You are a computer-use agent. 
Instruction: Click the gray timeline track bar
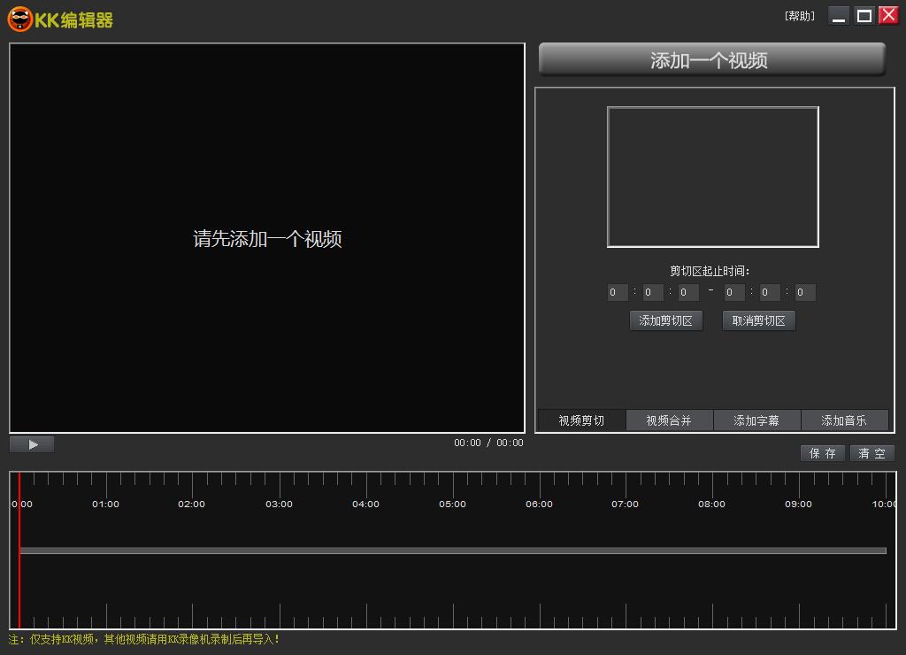click(x=453, y=551)
